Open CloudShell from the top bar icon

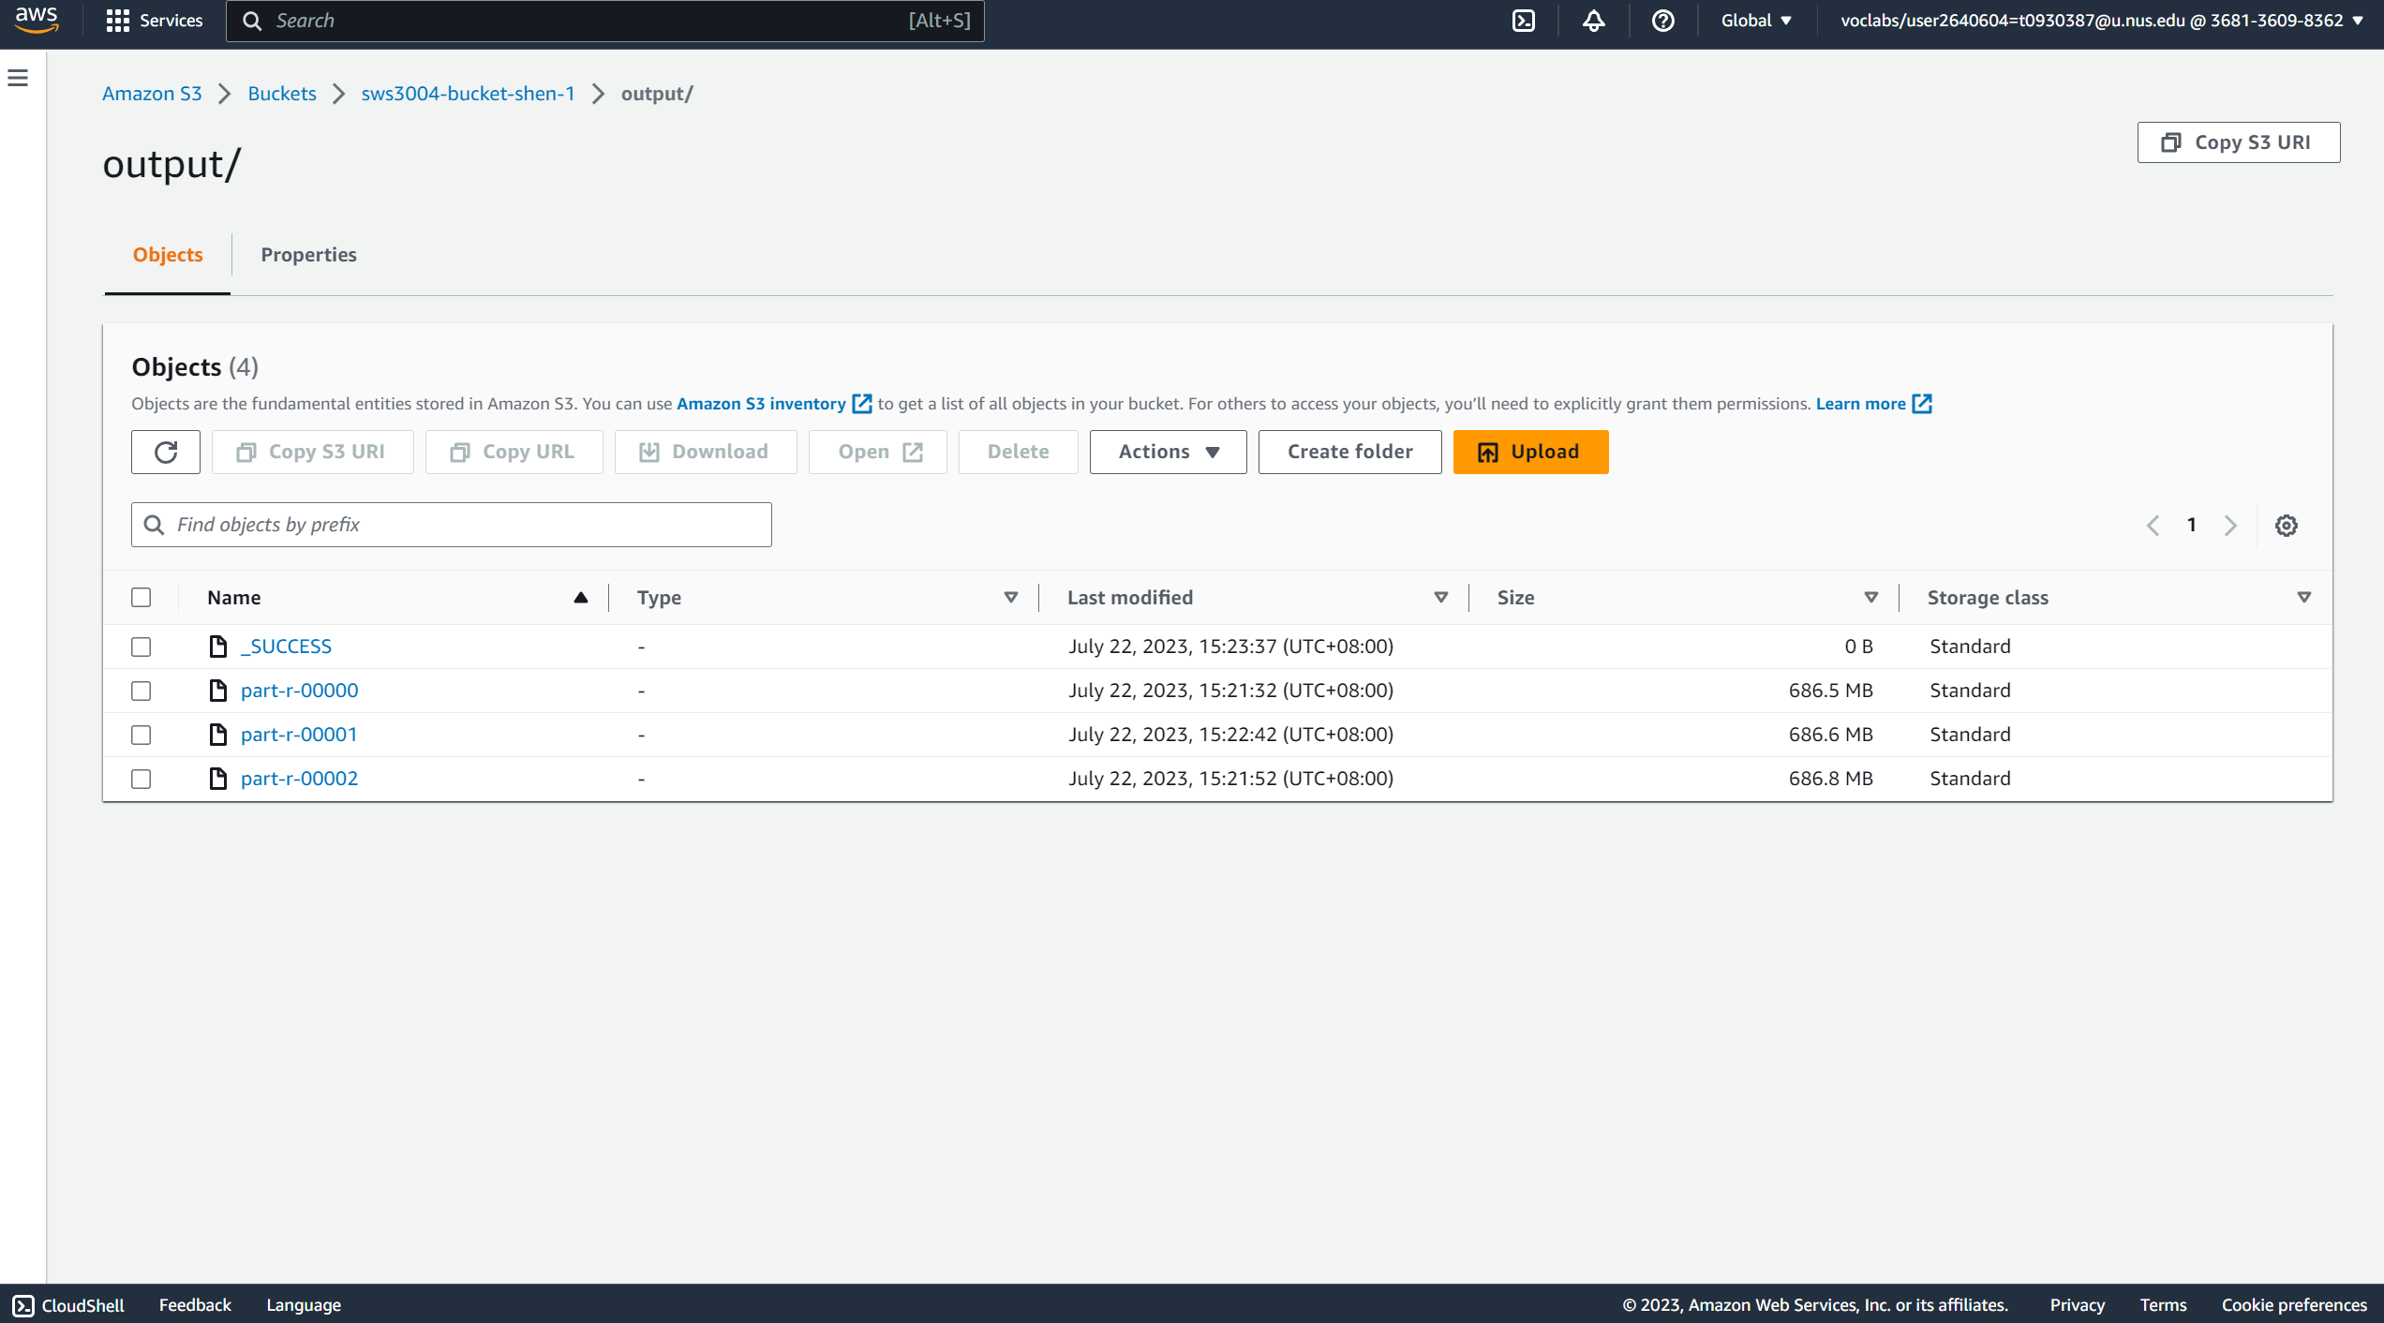(x=1524, y=21)
